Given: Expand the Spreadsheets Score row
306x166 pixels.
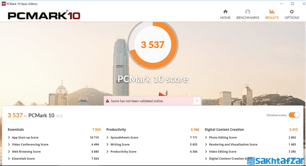Looking at the screenshot, I should pos(108,138).
